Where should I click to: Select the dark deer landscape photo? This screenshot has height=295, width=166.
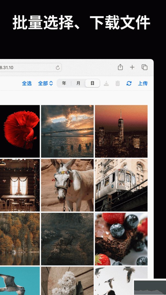point(67,239)
